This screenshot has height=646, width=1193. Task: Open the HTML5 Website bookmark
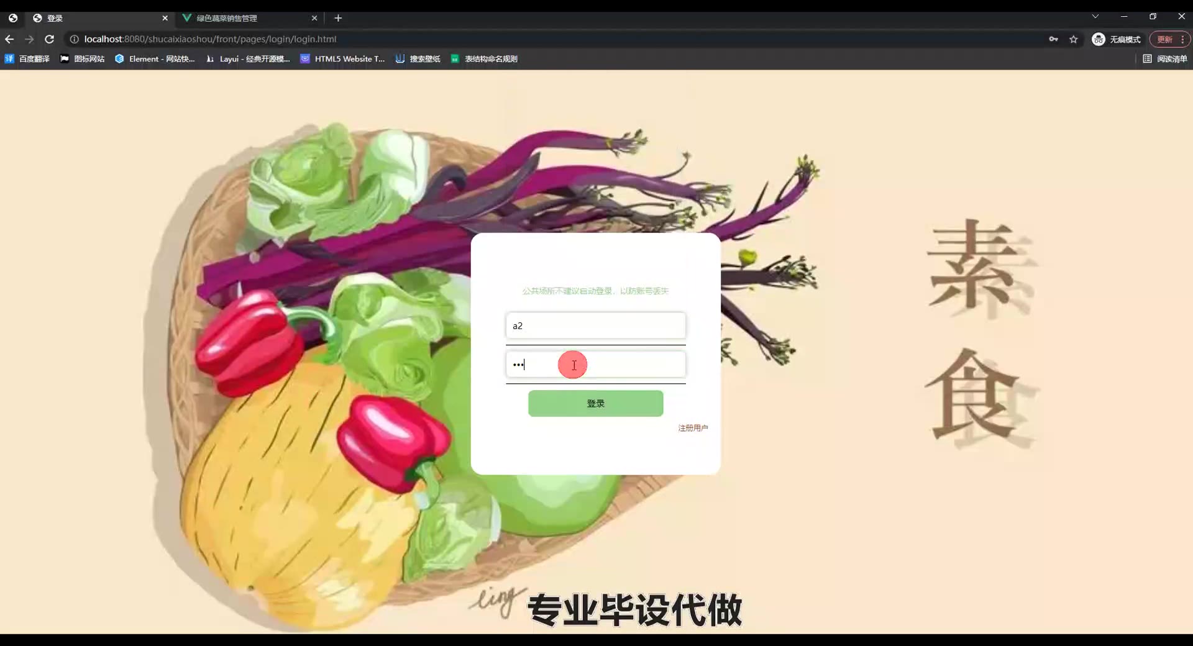click(x=342, y=58)
